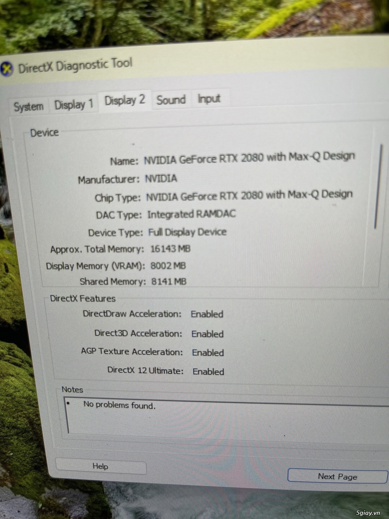Viewport: 389px width, 519px height.
Task: Click the DirectDraw Acceleration 'Enabled' value
Action: click(207, 314)
